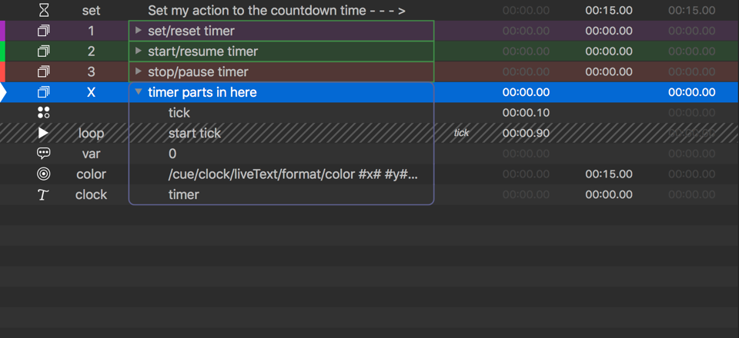Expand the start/resume timer group
Viewport: 739px width, 338px height.
tap(138, 51)
